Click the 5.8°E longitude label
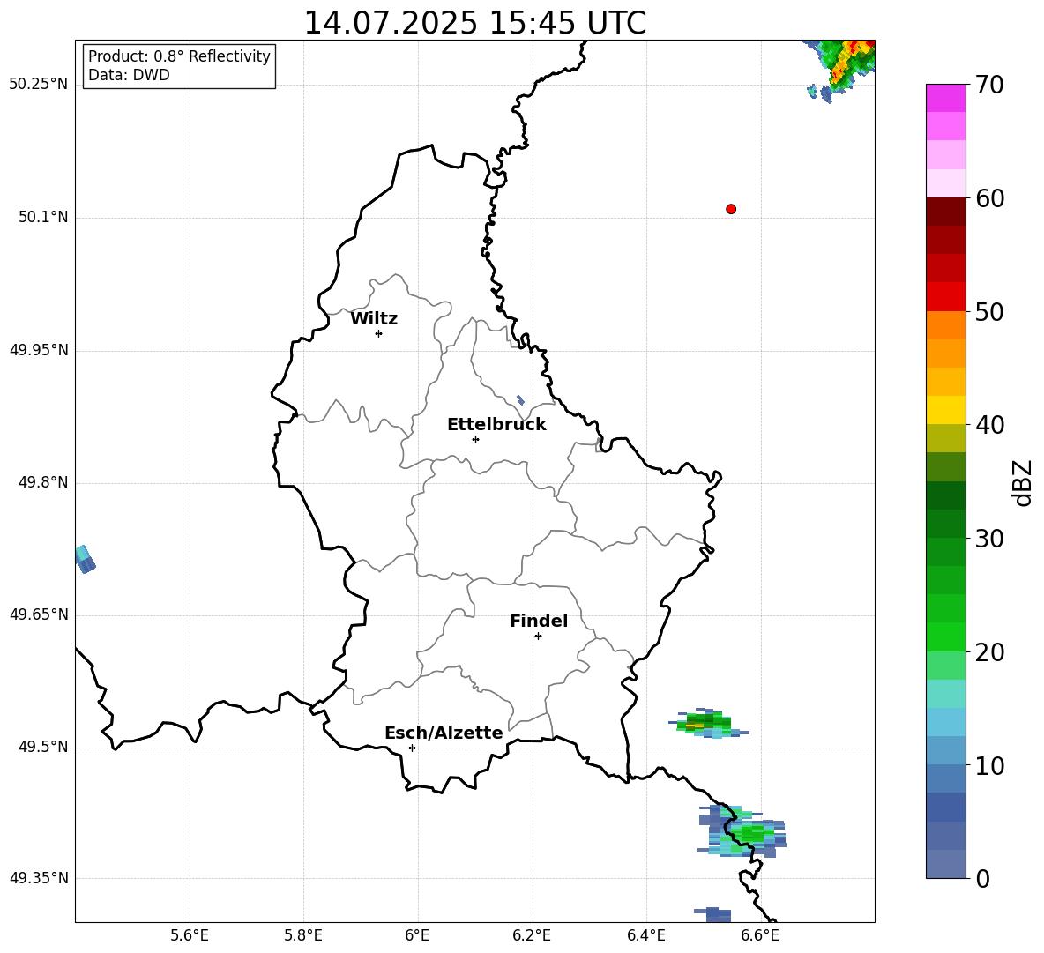Screen dimensions: 1044x953 point(303,935)
